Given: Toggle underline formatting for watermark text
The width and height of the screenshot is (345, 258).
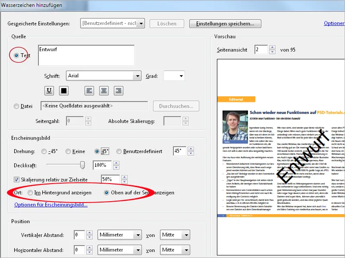Looking at the screenshot, I should tap(49, 91).
